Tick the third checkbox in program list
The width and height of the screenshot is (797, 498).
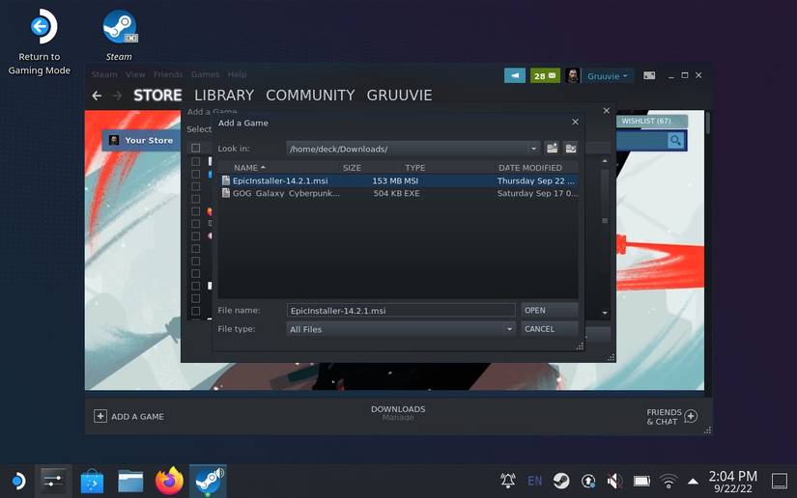coord(196,186)
